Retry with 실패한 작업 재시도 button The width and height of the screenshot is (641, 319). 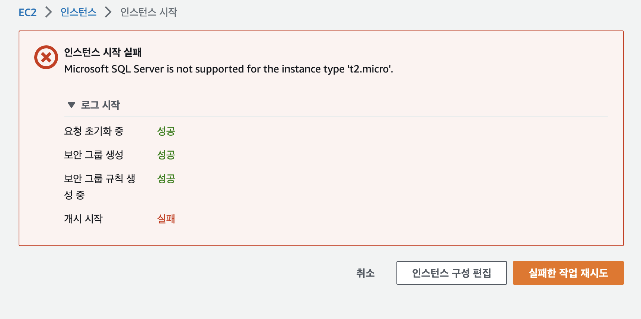click(568, 273)
